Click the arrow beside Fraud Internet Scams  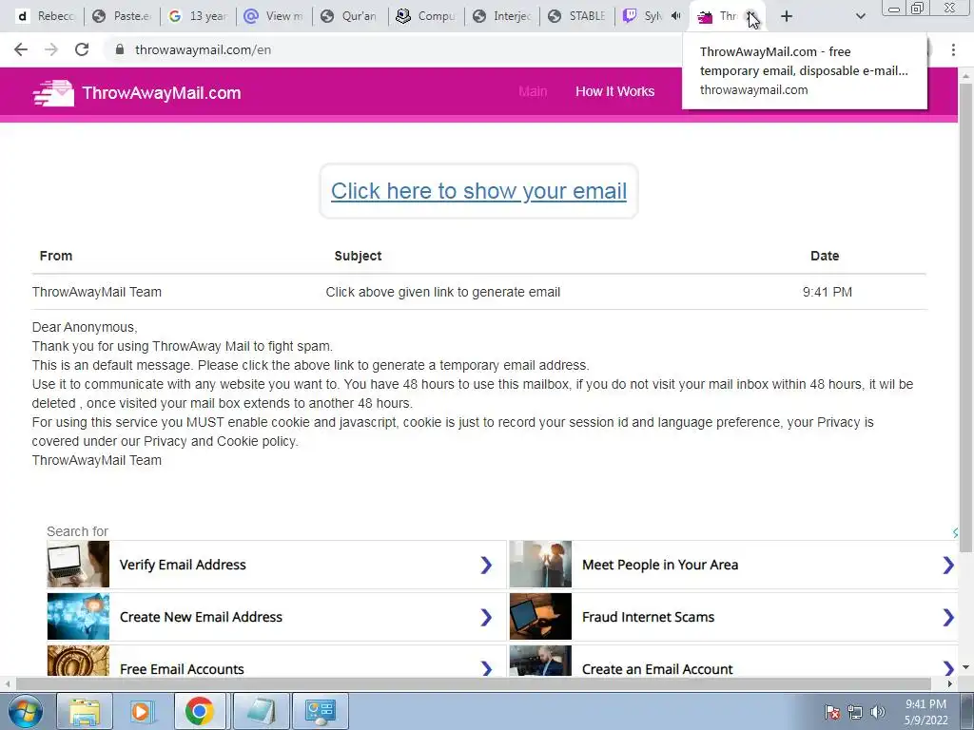948,617
